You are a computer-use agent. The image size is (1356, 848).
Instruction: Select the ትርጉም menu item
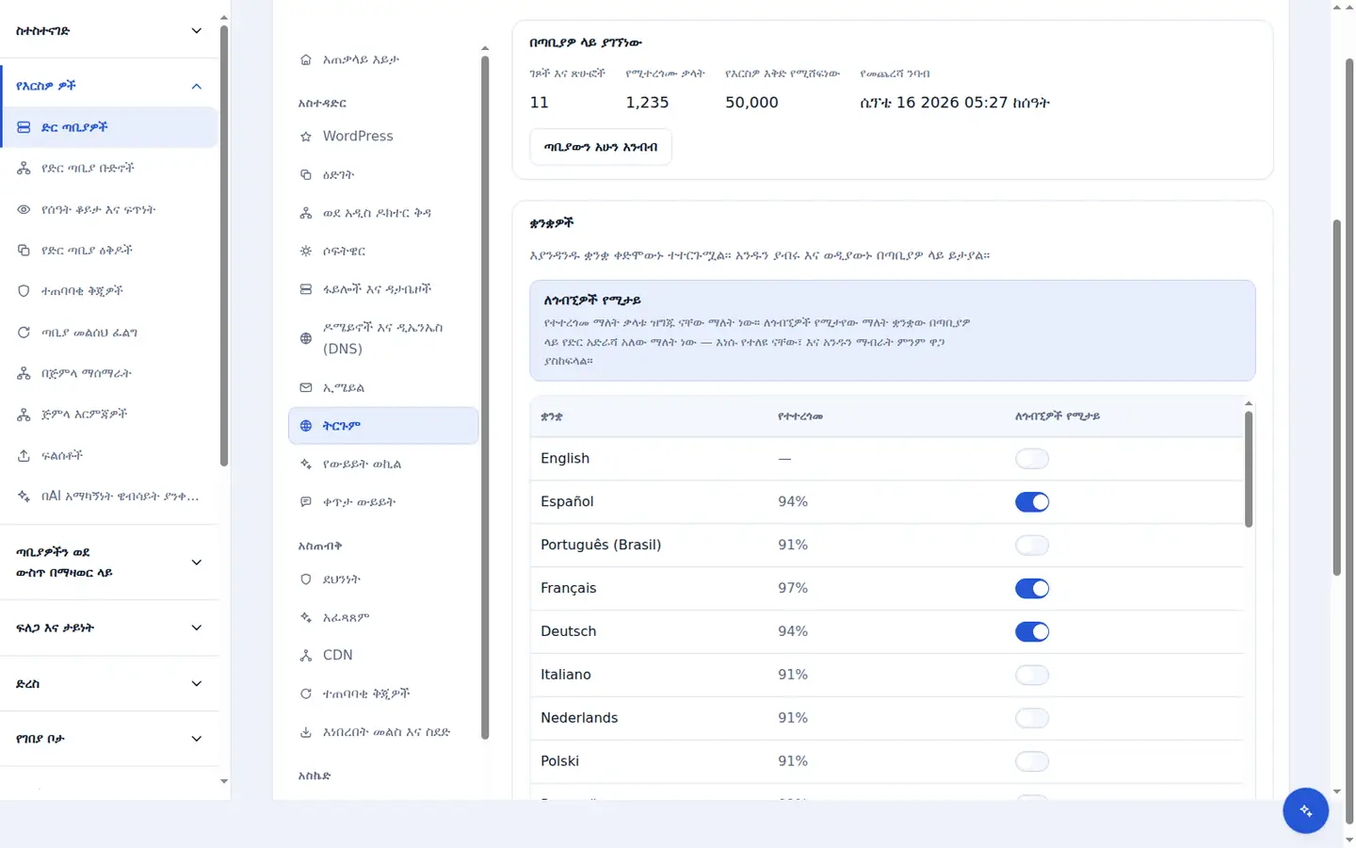click(x=383, y=426)
